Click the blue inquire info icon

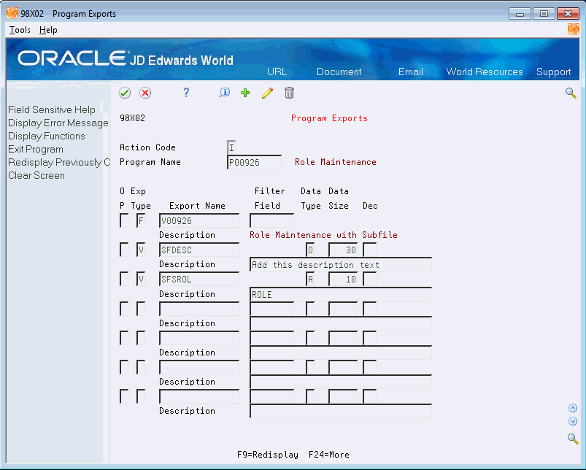click(225, 93)
